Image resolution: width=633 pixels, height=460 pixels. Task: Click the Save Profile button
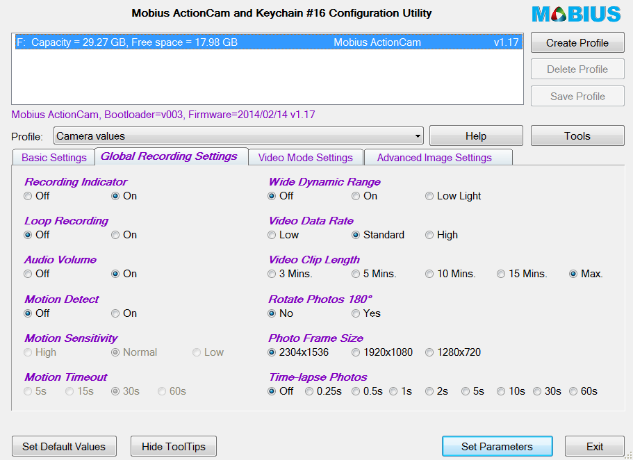point(577,96)
